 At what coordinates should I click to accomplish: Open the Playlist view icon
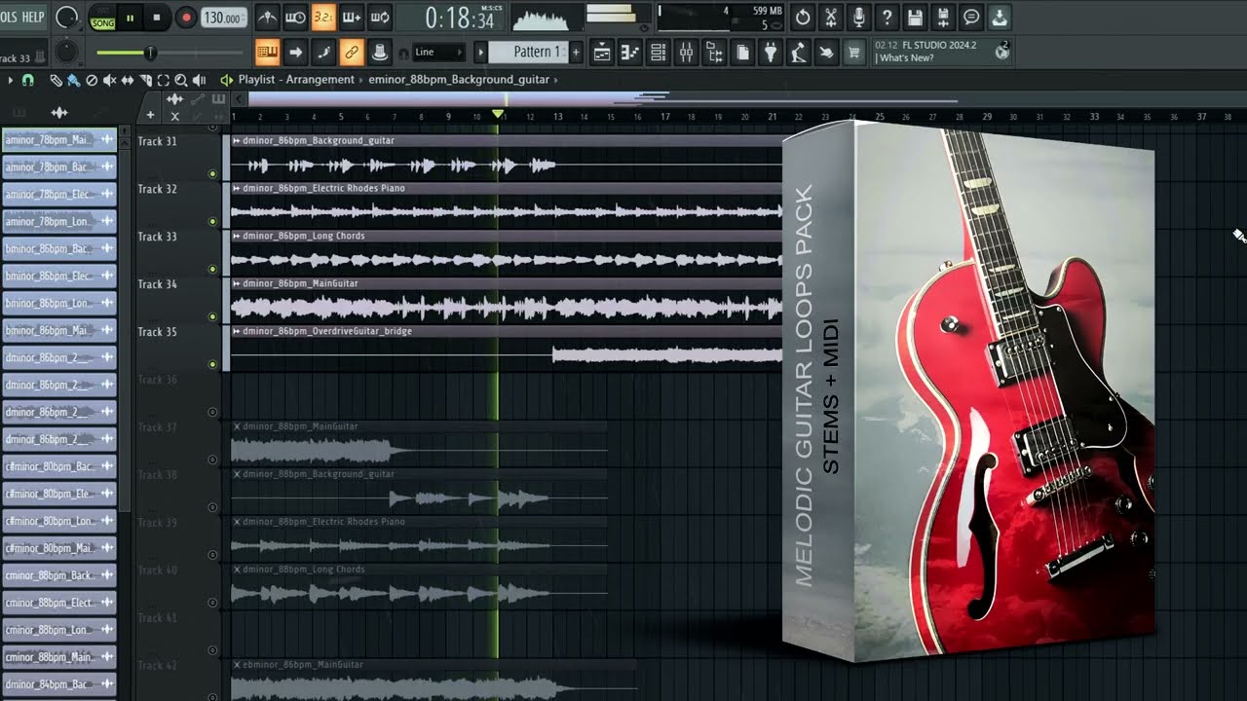point(602,53)
